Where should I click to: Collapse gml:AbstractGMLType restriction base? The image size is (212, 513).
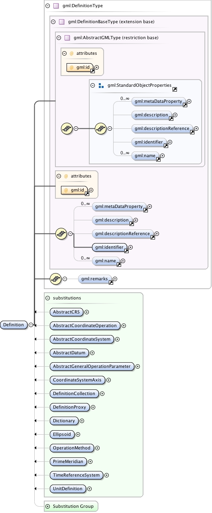[x=59, y=38]
